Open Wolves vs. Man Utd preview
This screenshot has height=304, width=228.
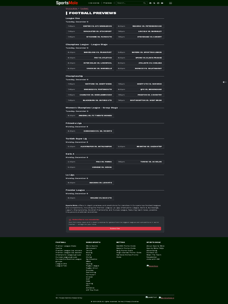pos(90,198)
